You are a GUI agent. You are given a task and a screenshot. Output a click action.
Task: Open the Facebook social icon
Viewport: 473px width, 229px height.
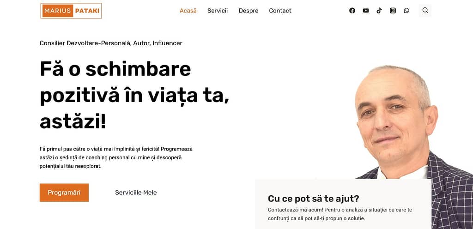[352, 11]
